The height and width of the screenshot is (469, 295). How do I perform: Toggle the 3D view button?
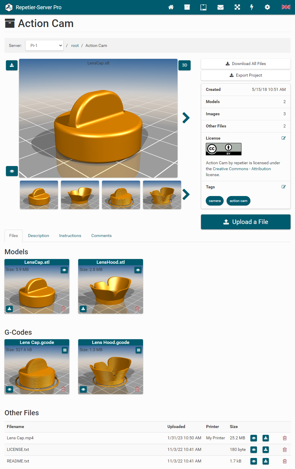click(x=184, y=65)
